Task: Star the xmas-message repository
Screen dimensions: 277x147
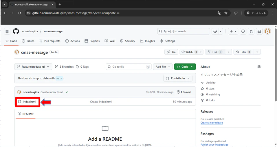Action: tap(244, 52)
